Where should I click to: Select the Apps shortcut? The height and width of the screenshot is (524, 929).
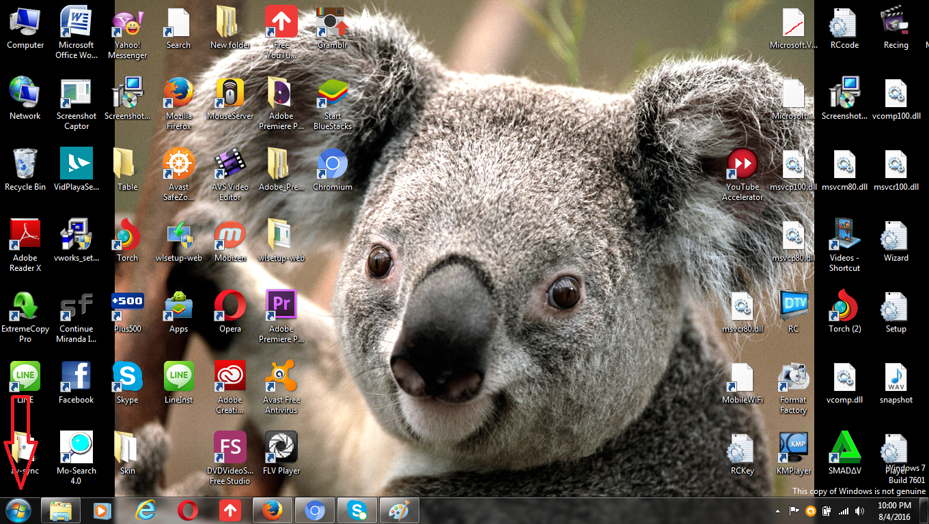179,312
